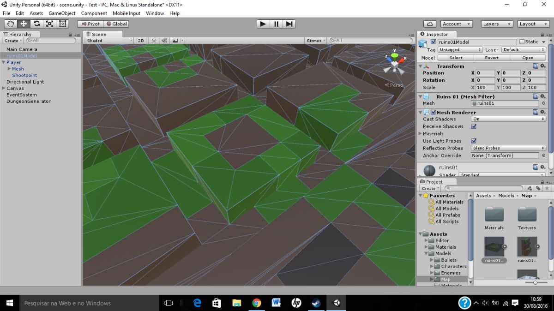
Task: Open Project Create menu button
Action: pos(431,188)
